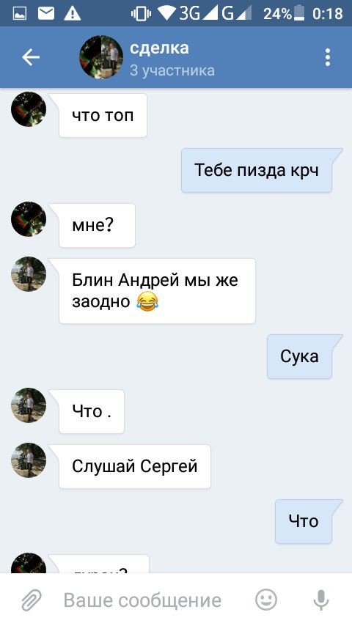The width and height of the screenshot is (352, 626).
Task: Select the 'что топ' message bubble
Action: point(103,115)
